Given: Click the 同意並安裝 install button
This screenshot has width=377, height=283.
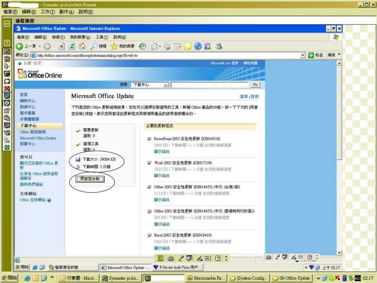Looking at the screenshot, I should tap(90, 179).
